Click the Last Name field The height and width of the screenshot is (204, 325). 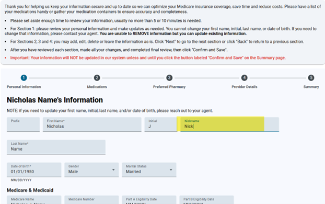[56, 147]
